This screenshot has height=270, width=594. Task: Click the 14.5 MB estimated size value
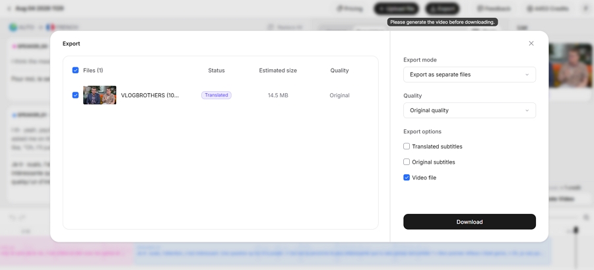click(278, 96)
